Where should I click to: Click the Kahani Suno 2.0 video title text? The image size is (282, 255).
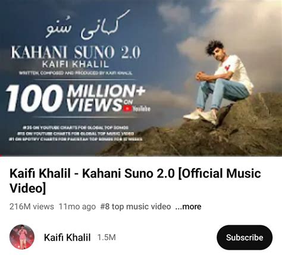[x=135, y=181]
